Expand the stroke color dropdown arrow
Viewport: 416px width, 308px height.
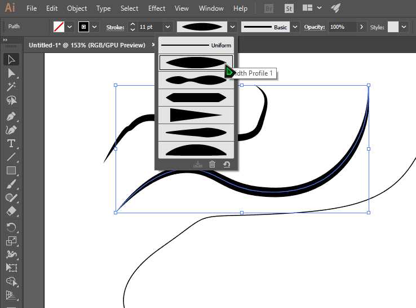95,27
